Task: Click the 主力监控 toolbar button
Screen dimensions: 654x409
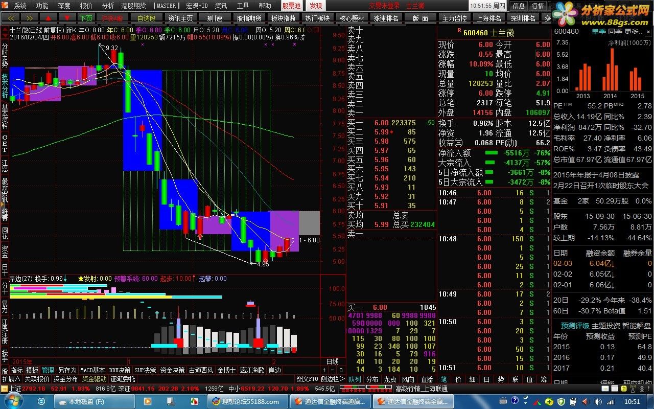Action: (455, 18)
